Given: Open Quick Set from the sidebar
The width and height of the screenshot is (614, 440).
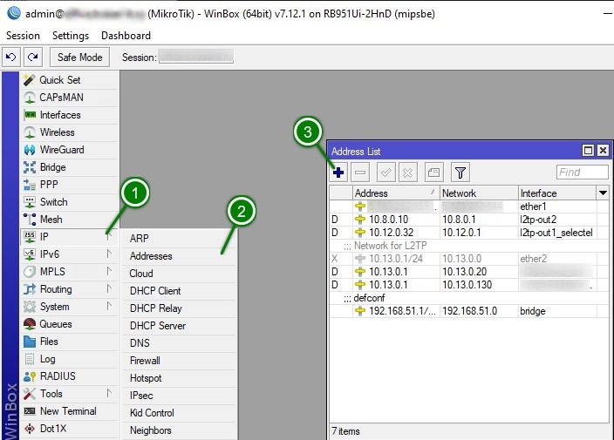Looking at the screenshot, I should coord(59,80).
